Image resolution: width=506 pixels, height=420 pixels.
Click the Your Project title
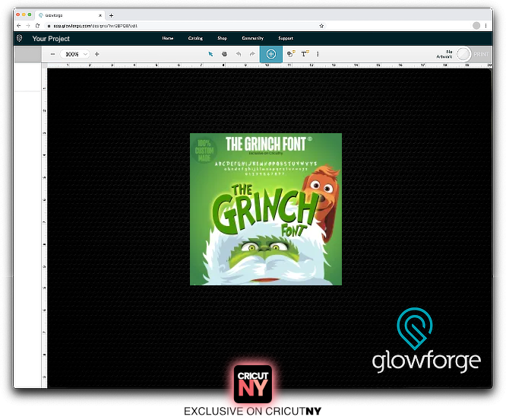pyautogui.click(x=51, y=39)
